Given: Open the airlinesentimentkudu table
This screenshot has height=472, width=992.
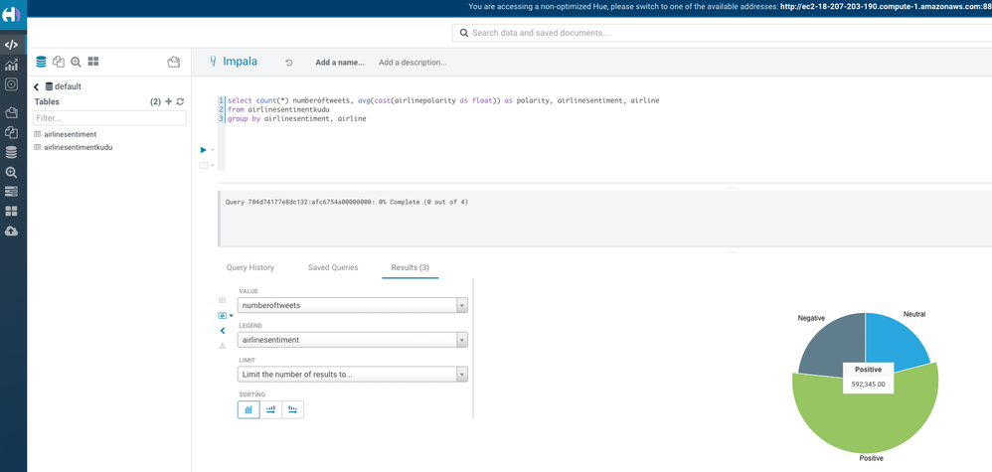Looking at the screenshot, I should click(x=79, y=147).
